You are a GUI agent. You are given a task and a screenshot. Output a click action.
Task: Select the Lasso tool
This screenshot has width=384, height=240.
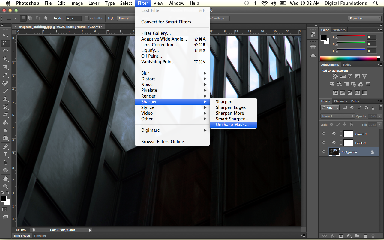(x=5, y=51)
